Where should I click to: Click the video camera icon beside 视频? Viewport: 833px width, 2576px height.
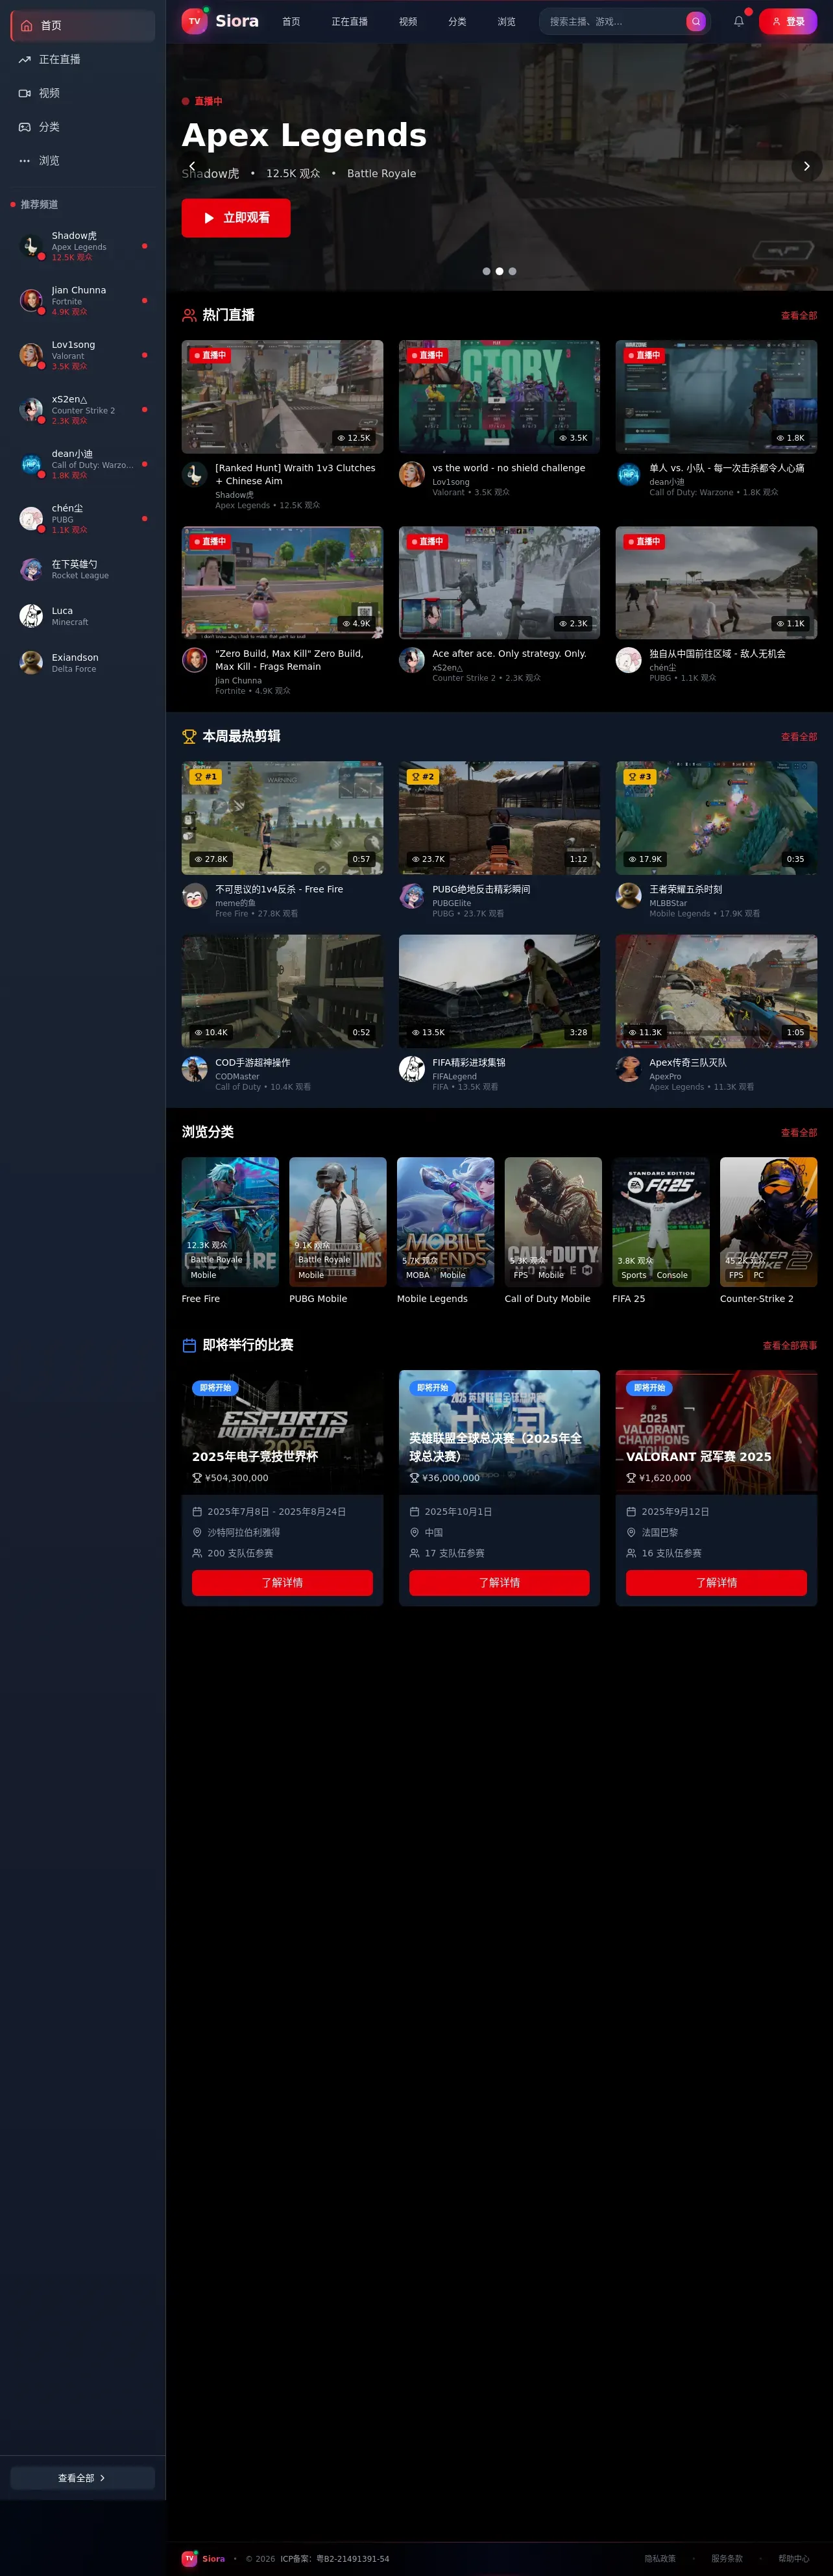pyautogui.click(x=25, y=93)
